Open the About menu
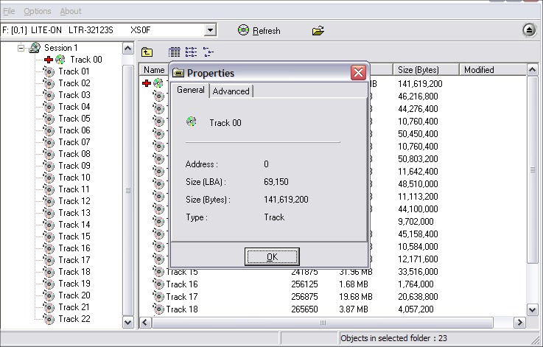Image resolution: width=543 pixels, height=347 pixels. [71, 11]
